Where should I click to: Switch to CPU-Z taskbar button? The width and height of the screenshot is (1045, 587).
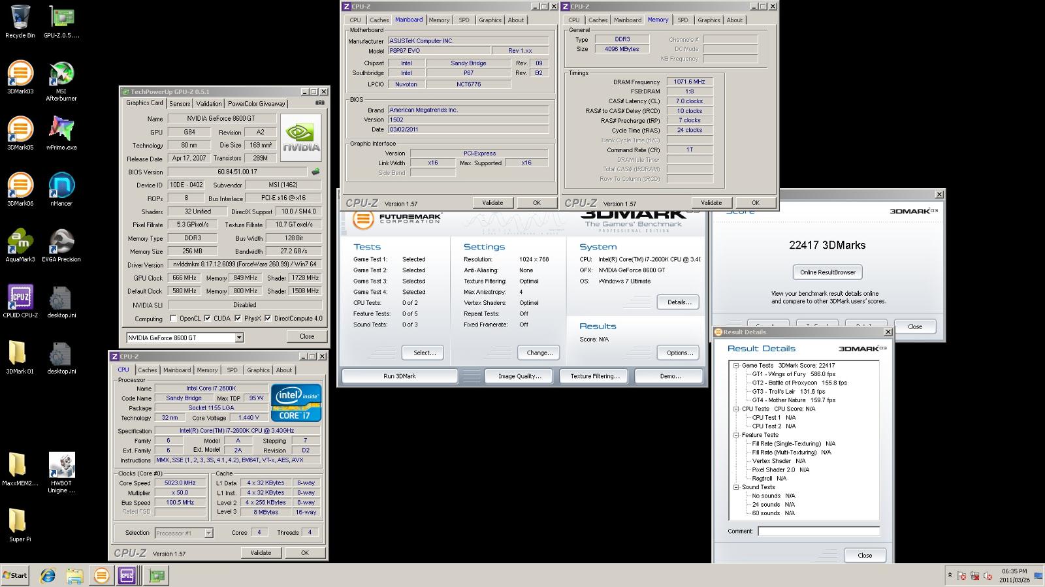tap(127, 575)
